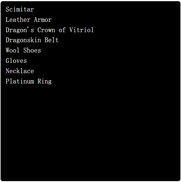Click the Leather Armor entry
This screenshot has width=181, height=182.
29,19
